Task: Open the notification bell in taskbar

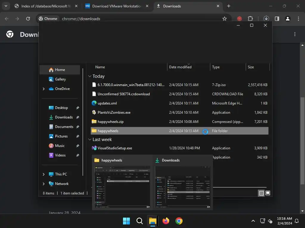Action: [297, 221]
